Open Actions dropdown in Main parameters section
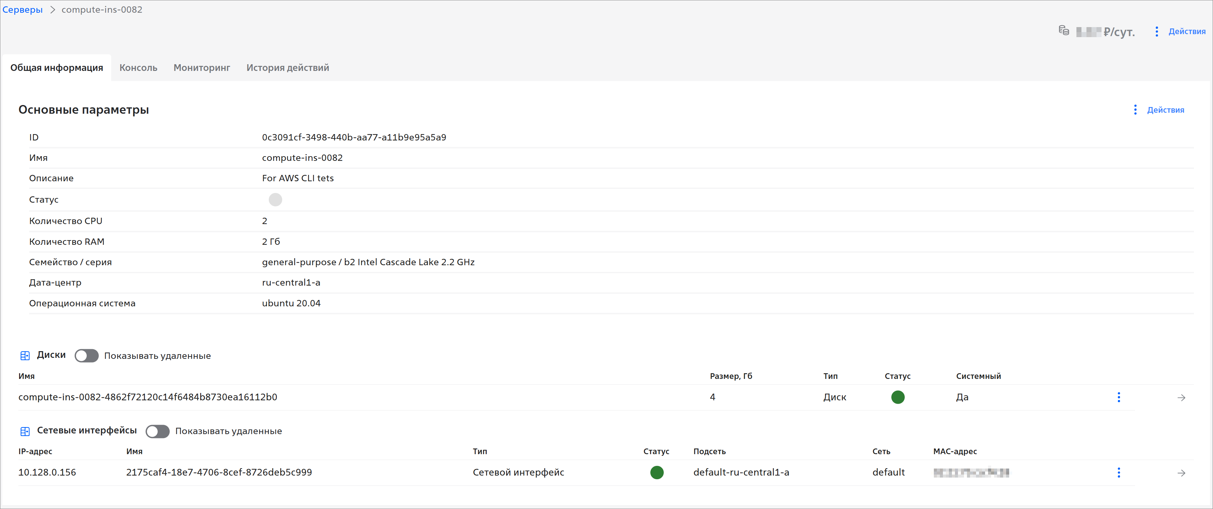Image resolution: width=1213 pixels, height=509 pixels. tap(1165, 110)
